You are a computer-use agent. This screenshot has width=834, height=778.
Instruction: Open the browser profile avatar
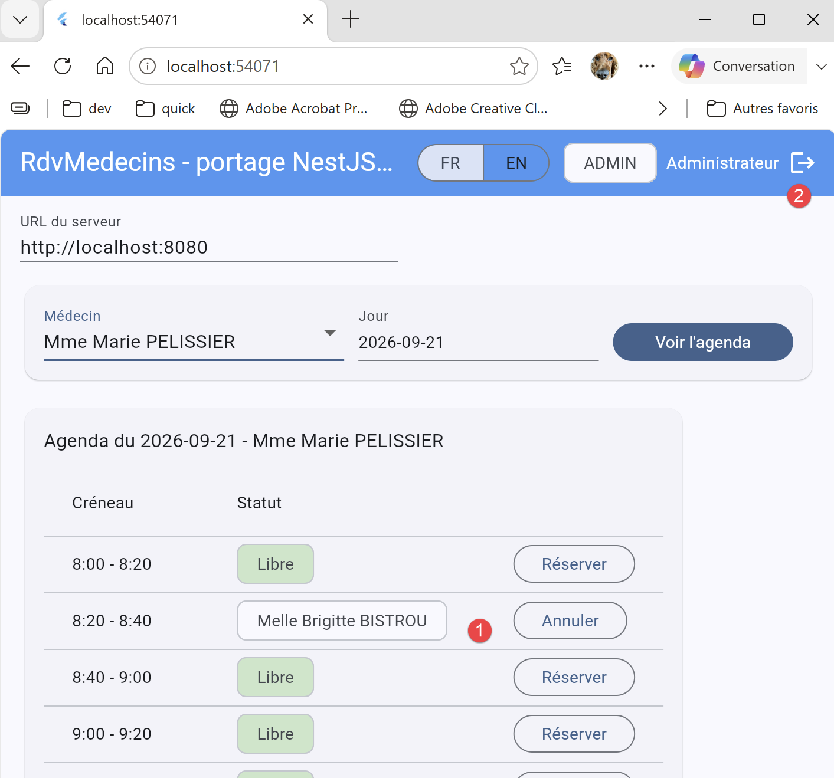[x=604, y=66]
